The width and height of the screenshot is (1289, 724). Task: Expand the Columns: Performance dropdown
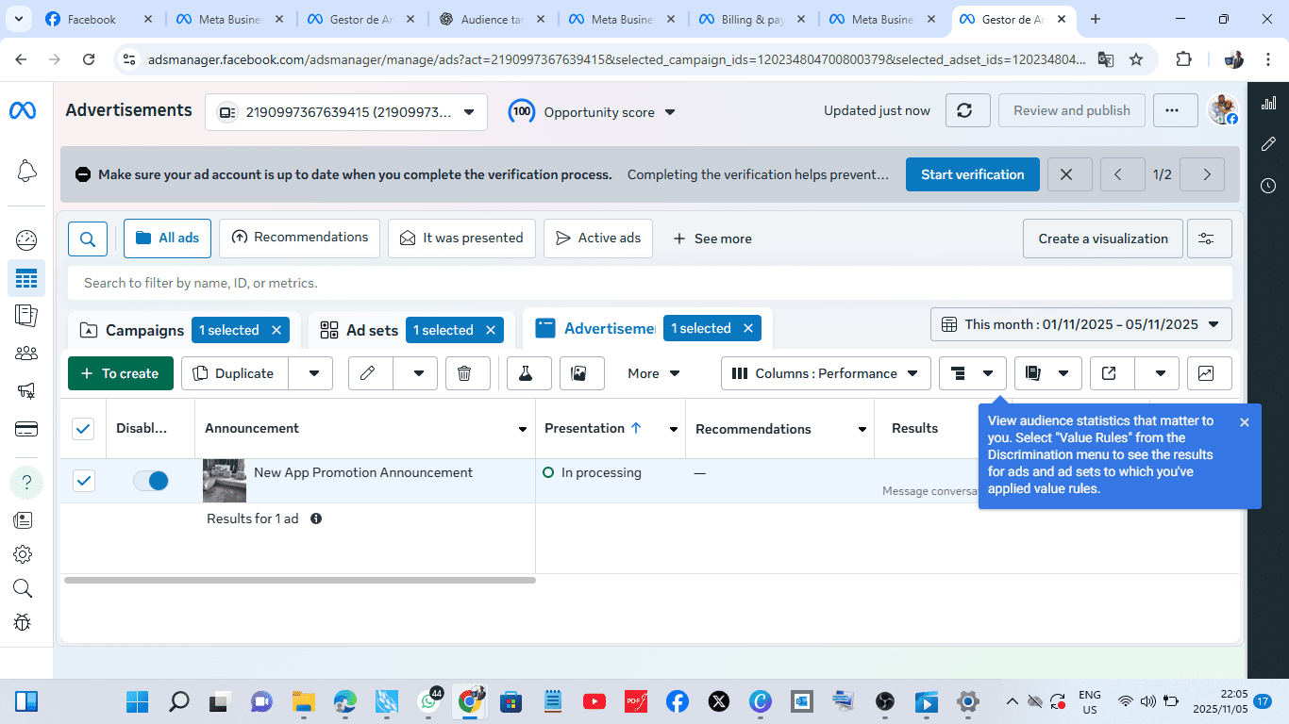coord(826,373)
